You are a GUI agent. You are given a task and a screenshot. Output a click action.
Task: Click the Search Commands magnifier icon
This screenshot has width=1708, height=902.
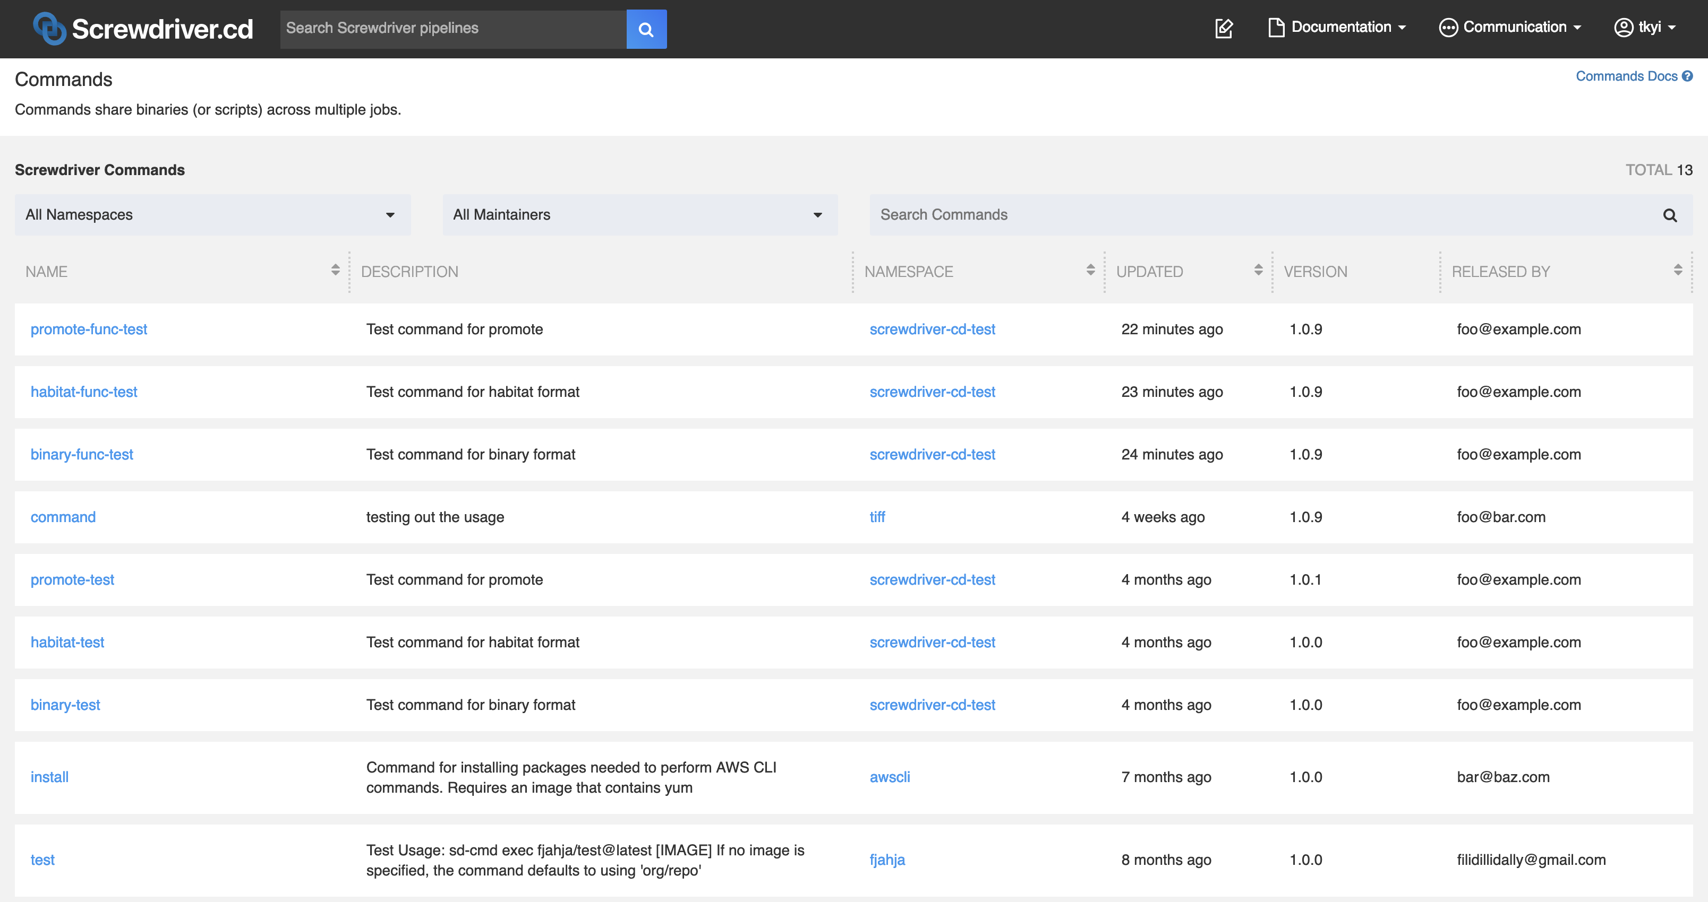coord(1670,215)
